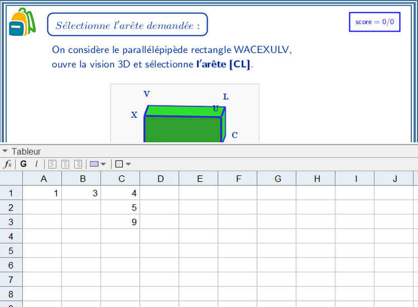Select row 1 header

point(11,193)
